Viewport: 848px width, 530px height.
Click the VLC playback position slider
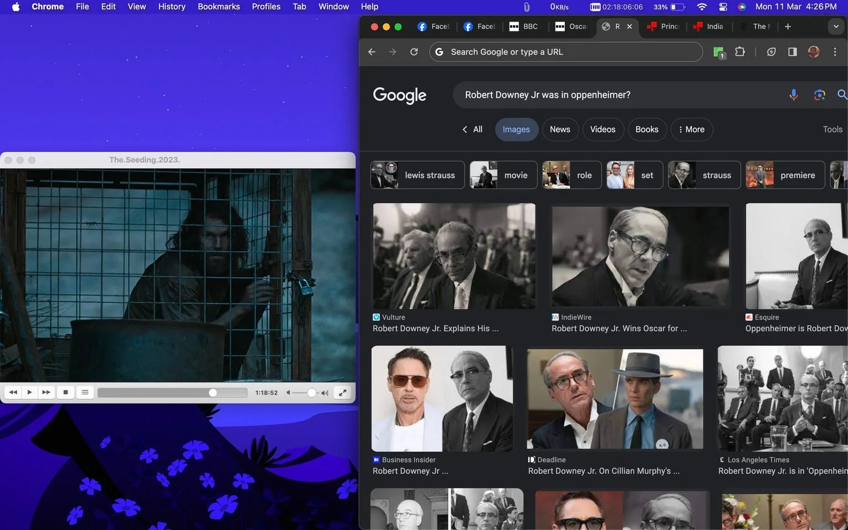pyautogui.click(x=172, y=393)
